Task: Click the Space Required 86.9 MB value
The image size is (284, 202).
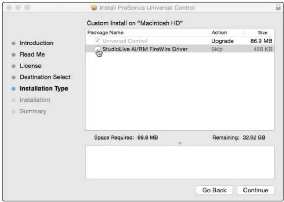Action: pos(148,137)
